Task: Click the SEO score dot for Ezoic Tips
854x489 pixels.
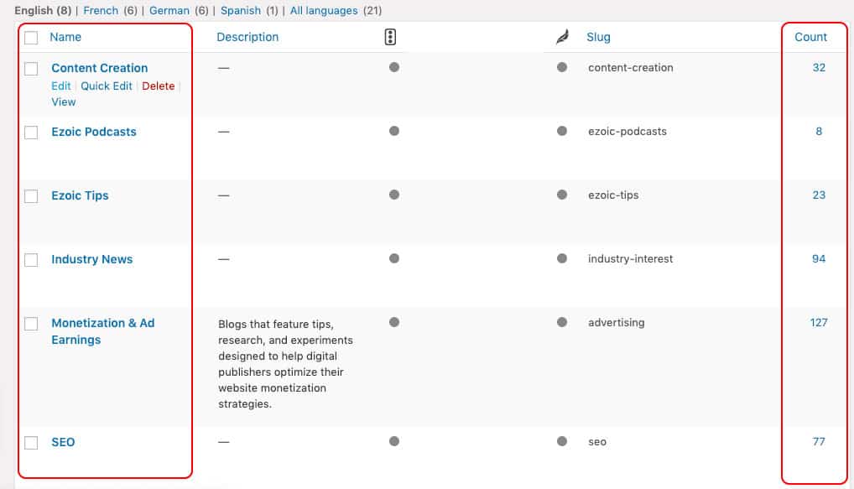Action: (394, 195)
